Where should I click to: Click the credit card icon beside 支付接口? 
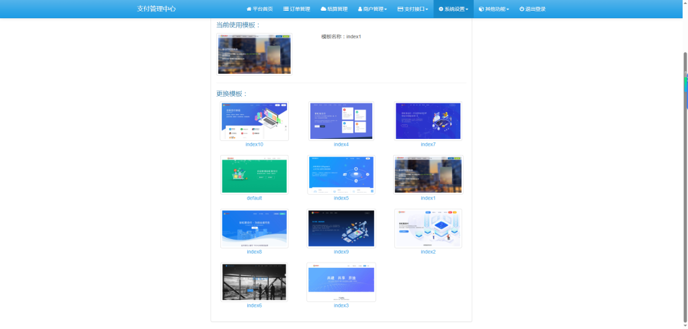click(x=400, y=9)
